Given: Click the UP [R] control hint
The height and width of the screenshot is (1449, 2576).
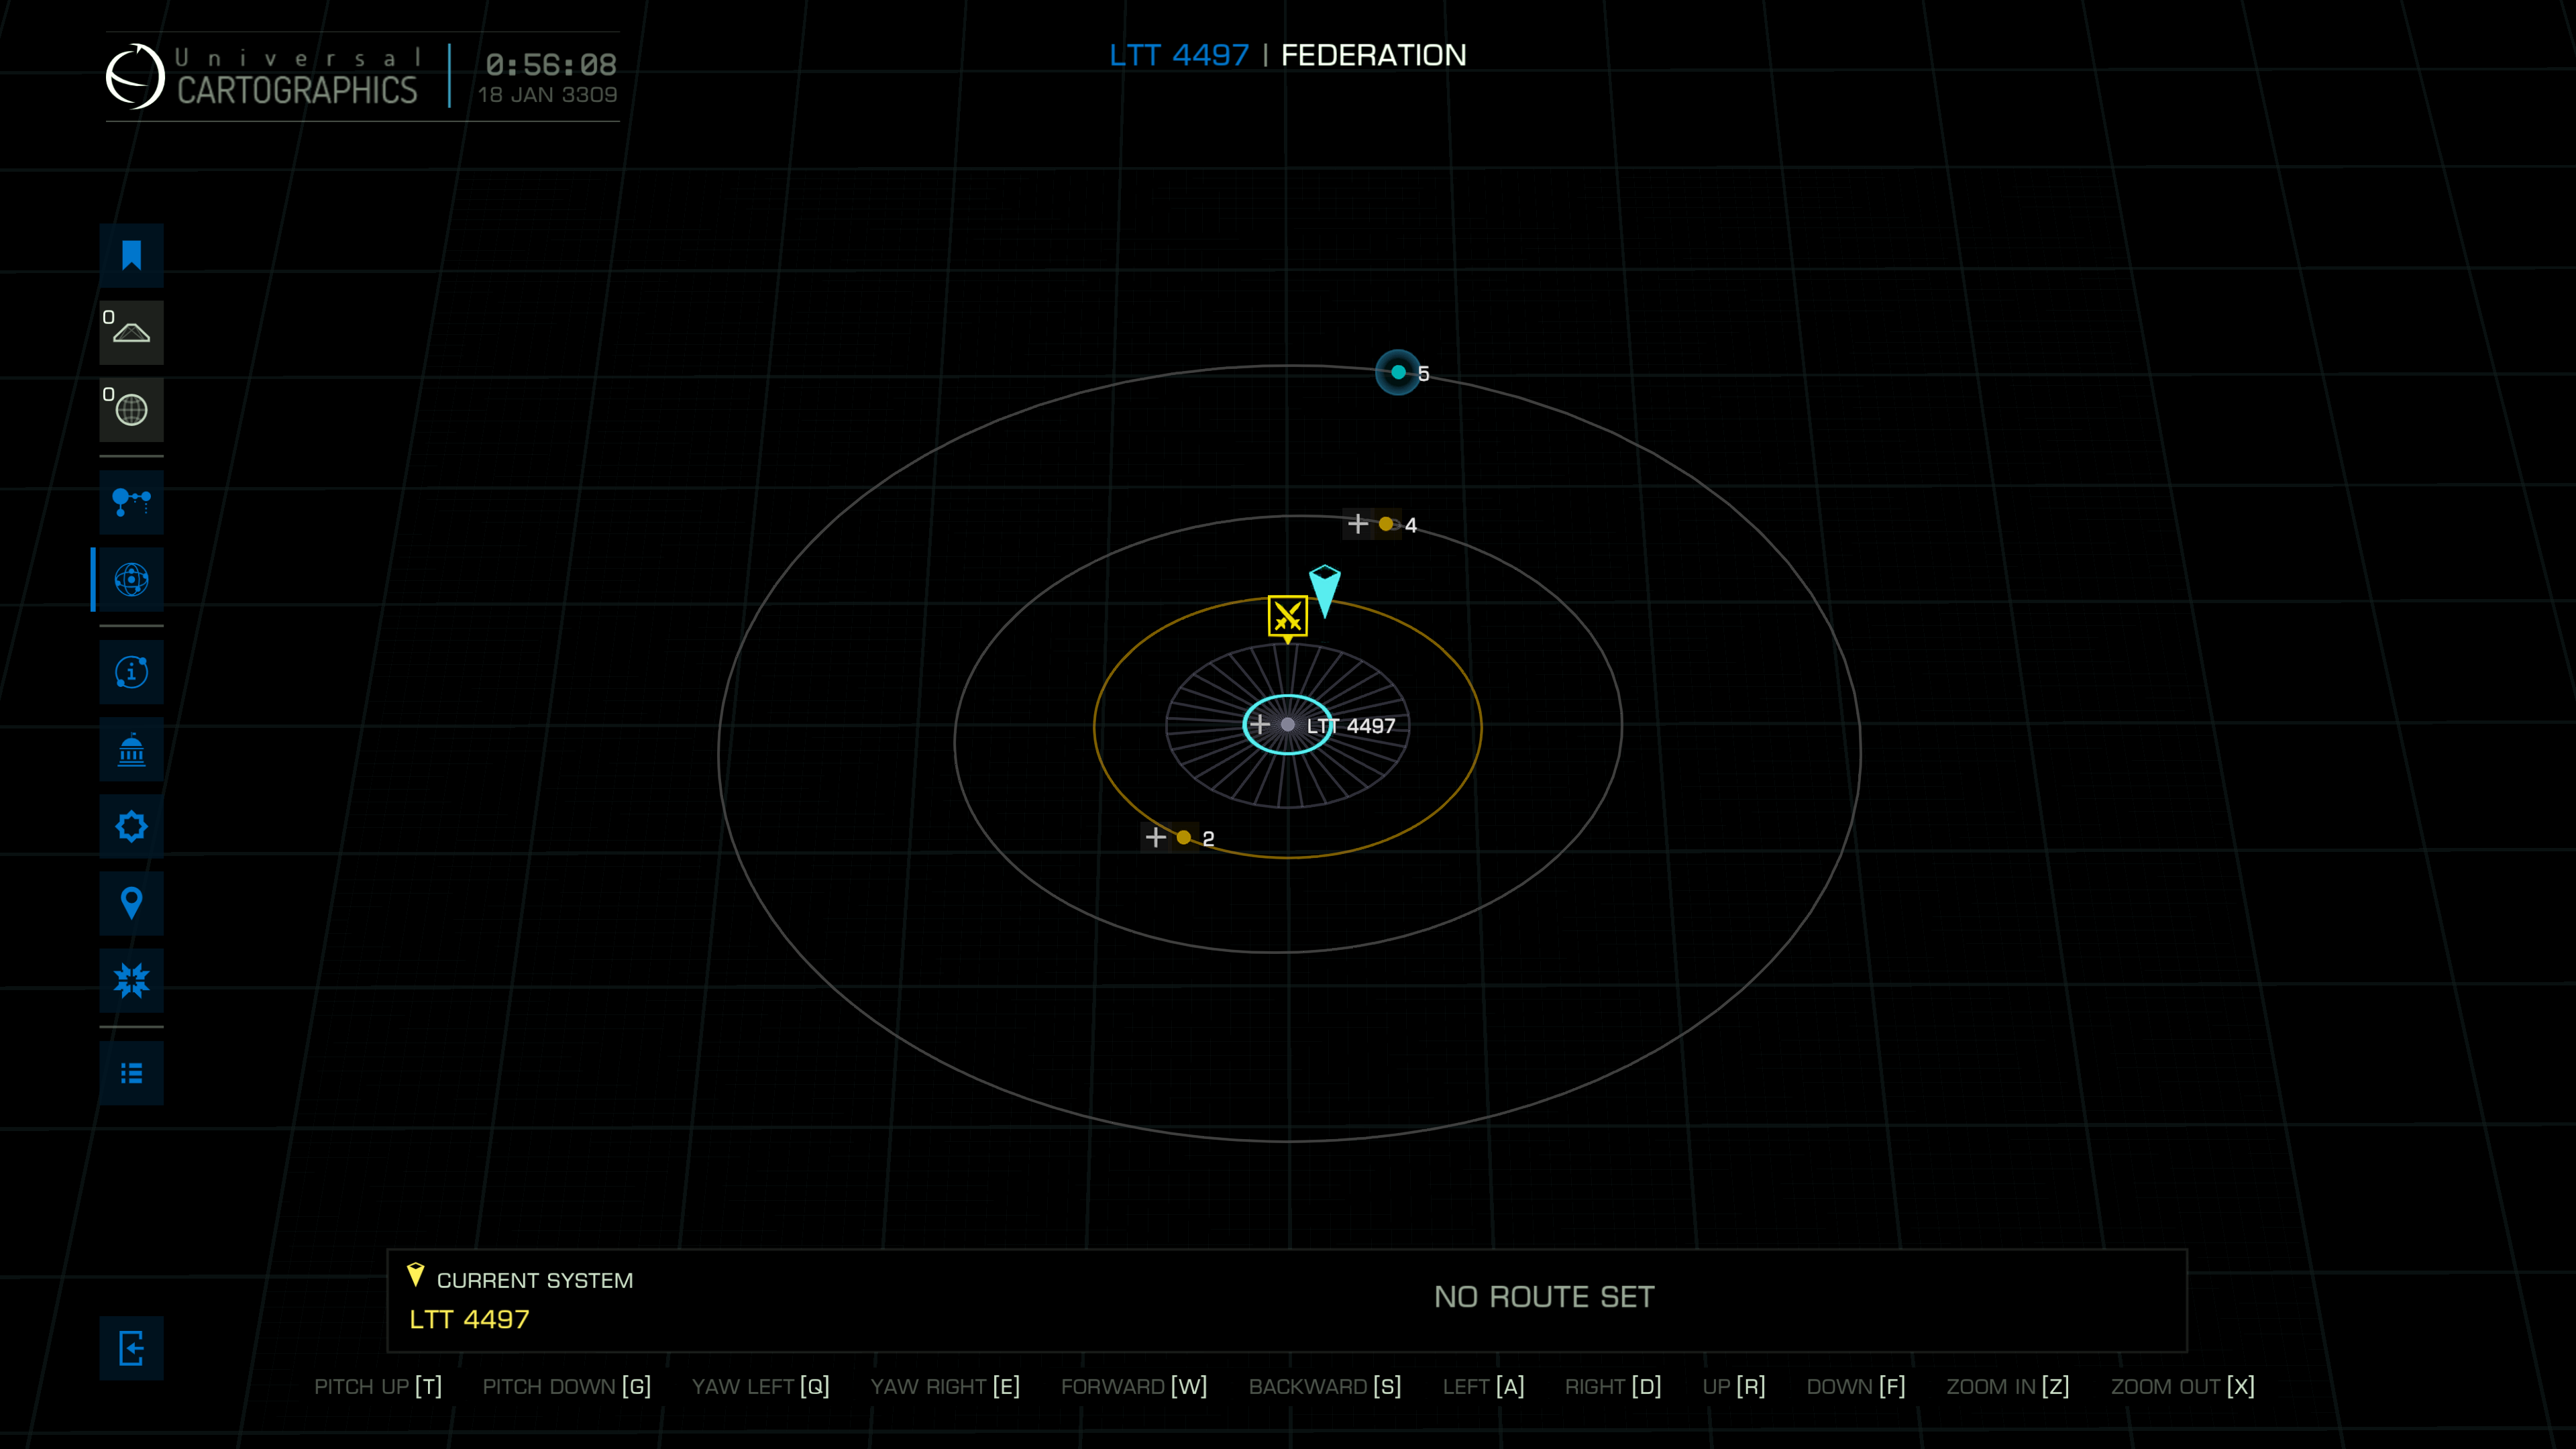Looking at the screenshot, I should (x=1734, y=1386).
